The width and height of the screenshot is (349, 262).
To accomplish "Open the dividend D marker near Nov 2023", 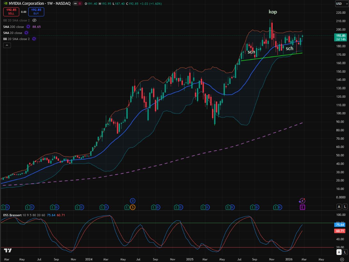I will click(82, 207).
